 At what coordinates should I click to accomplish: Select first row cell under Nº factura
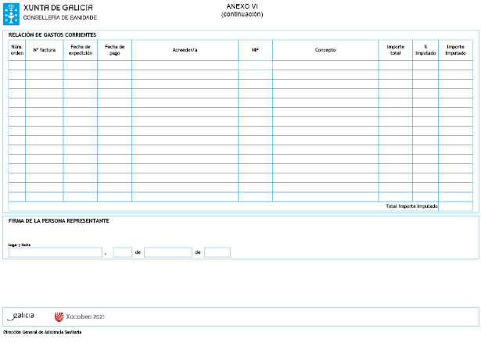pos(44,66)
